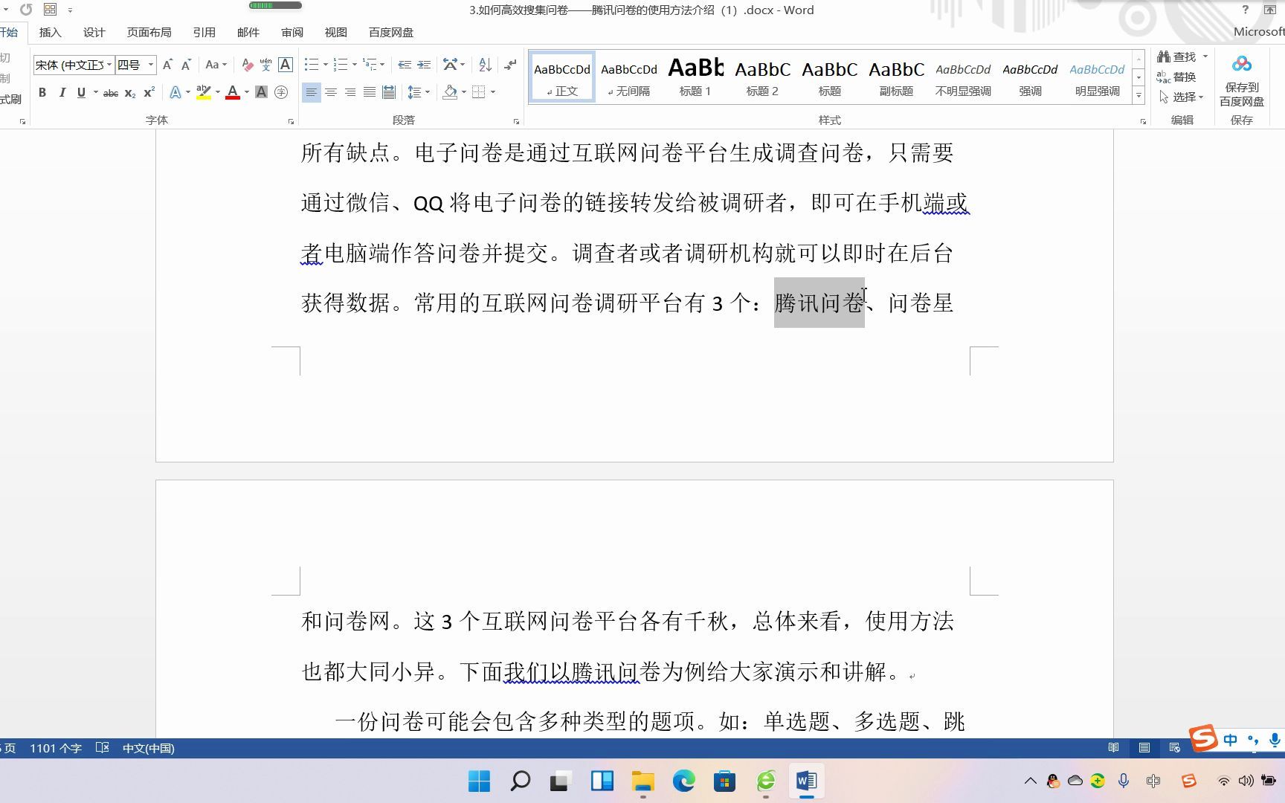Expand the styles gallery
The image size is (1285, 803).
coord(1139,95)
